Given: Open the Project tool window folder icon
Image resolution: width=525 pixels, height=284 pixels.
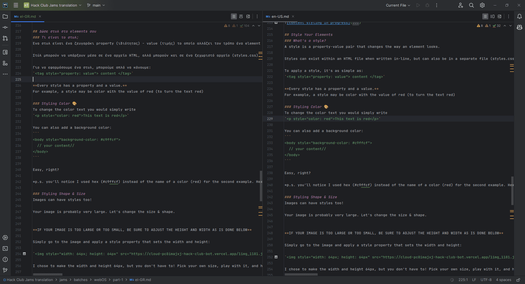Looking at the screenshot, I should click(5, 16).
